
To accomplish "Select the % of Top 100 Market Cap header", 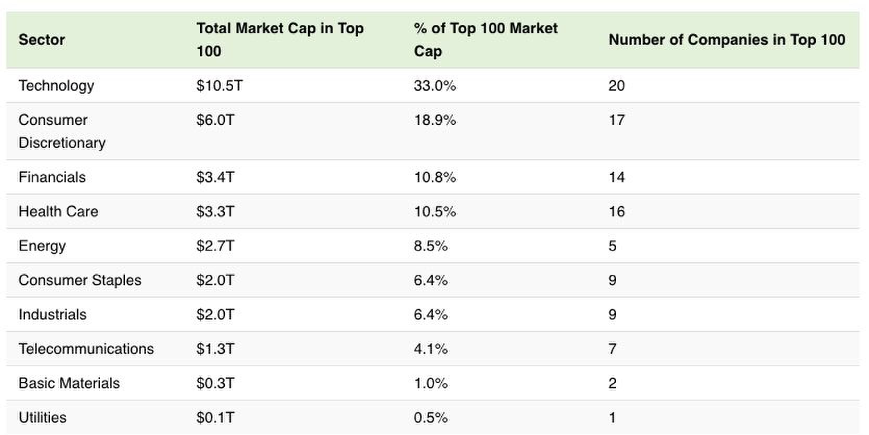I will tap(485, 40).
